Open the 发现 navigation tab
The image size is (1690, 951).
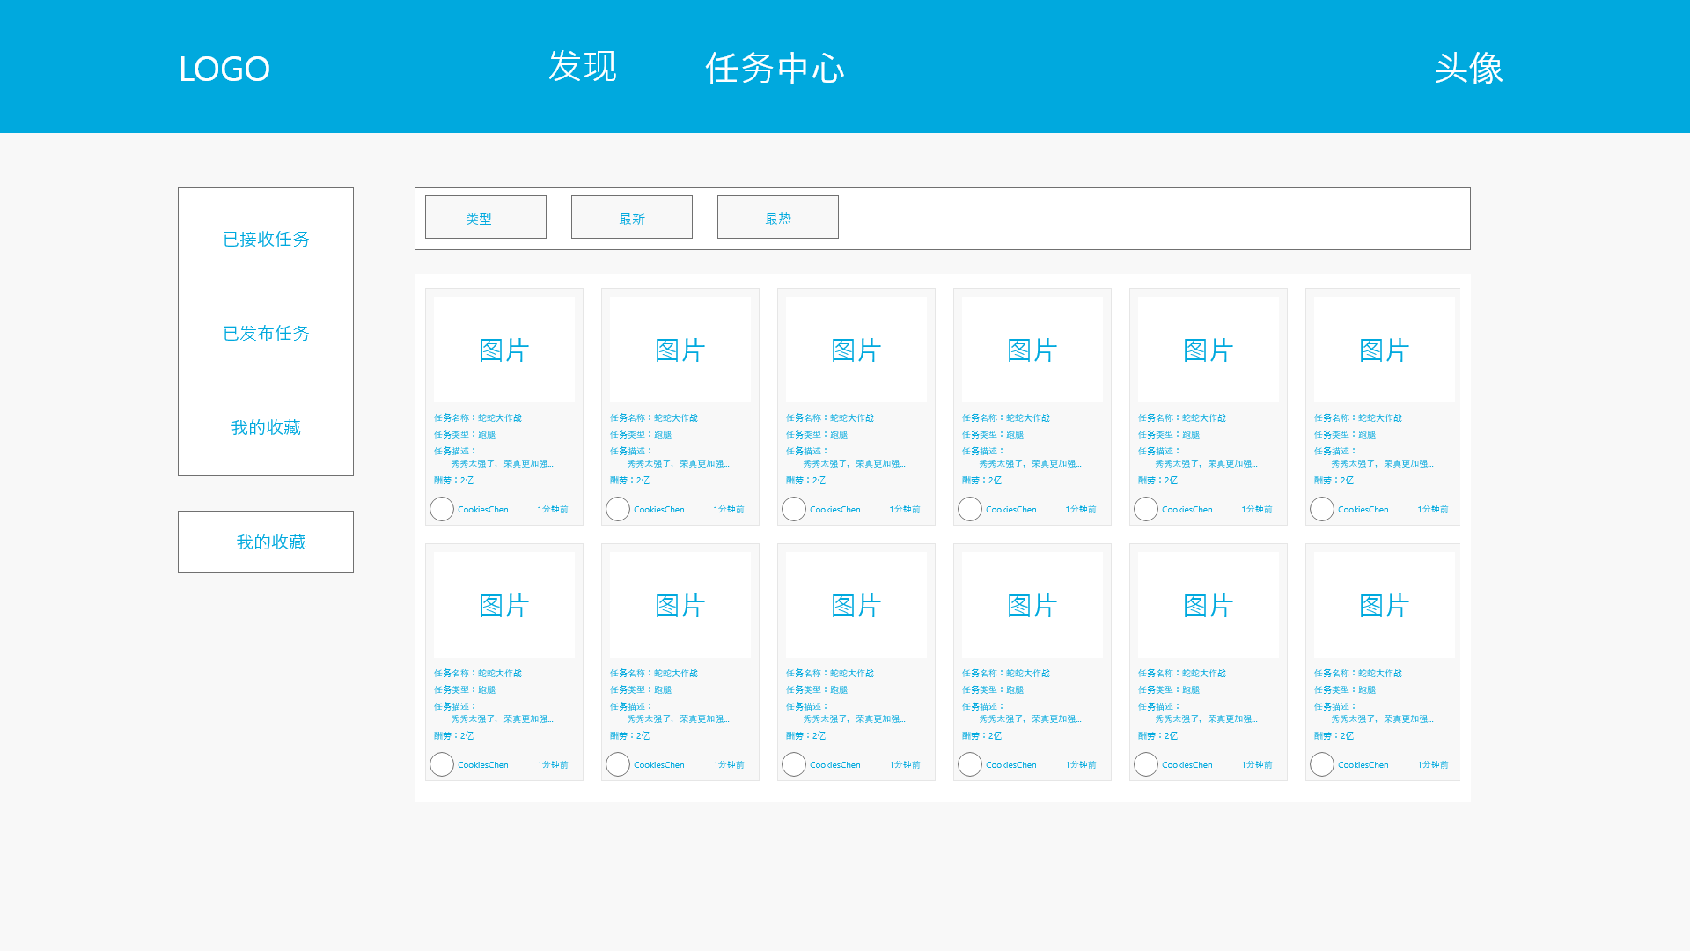point(582,67)
